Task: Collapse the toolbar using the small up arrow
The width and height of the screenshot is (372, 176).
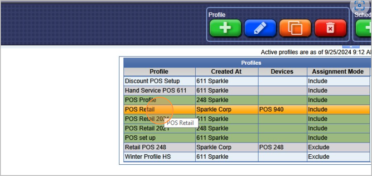Action: [x=351, y=47]
